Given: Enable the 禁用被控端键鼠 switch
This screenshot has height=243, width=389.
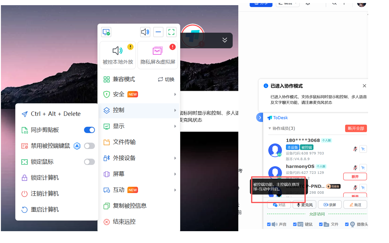Looking at the screenshot, I should coord(89,146).
